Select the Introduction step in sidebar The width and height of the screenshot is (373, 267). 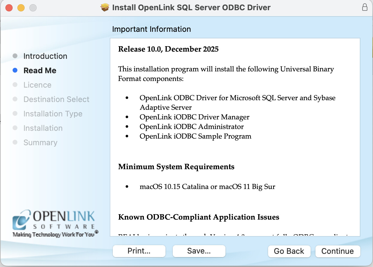[45, 56]
